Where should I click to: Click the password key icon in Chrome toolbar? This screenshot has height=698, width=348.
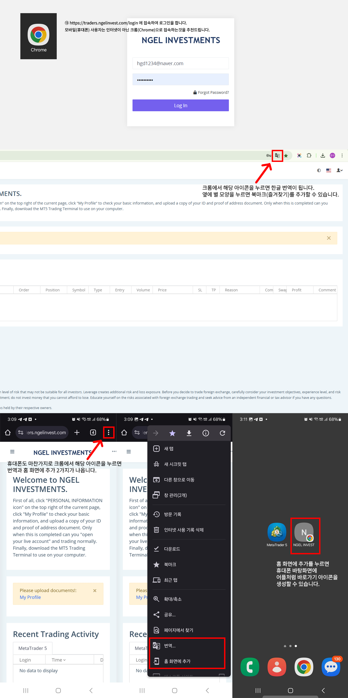[x=268, y=155]
